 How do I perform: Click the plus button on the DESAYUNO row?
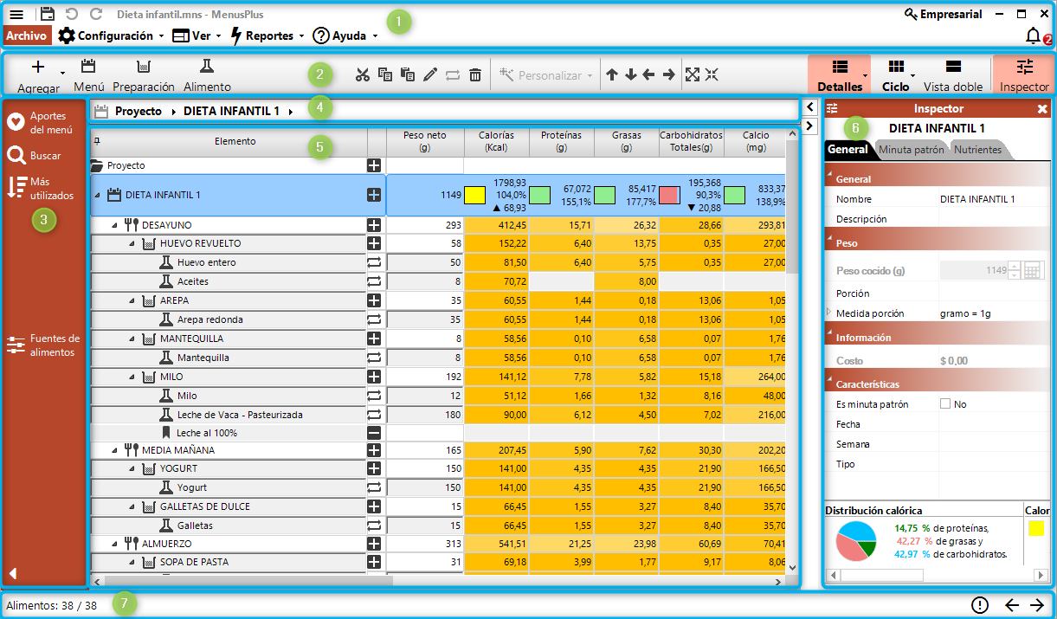tap(374, 225)
